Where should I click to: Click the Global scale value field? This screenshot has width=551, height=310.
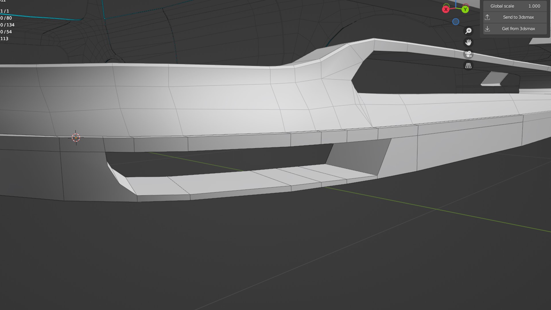click(515, 6)
